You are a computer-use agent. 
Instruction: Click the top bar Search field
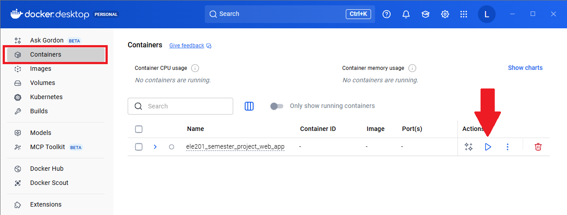(x=290, y=14)
